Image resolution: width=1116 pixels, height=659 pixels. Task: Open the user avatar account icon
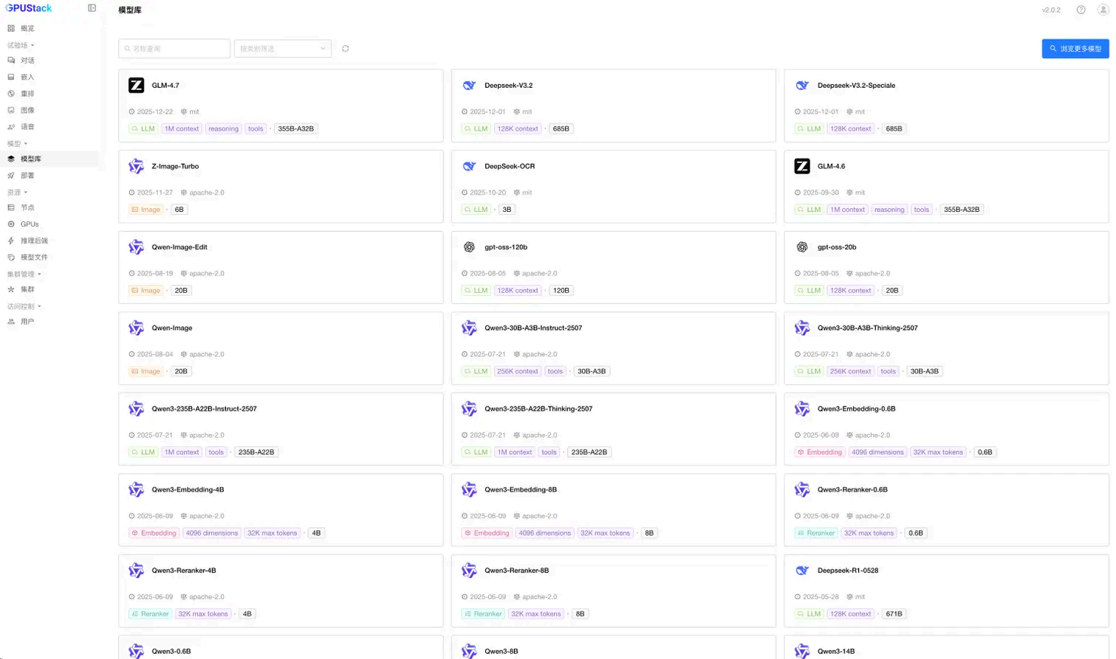coord(1103,10)
